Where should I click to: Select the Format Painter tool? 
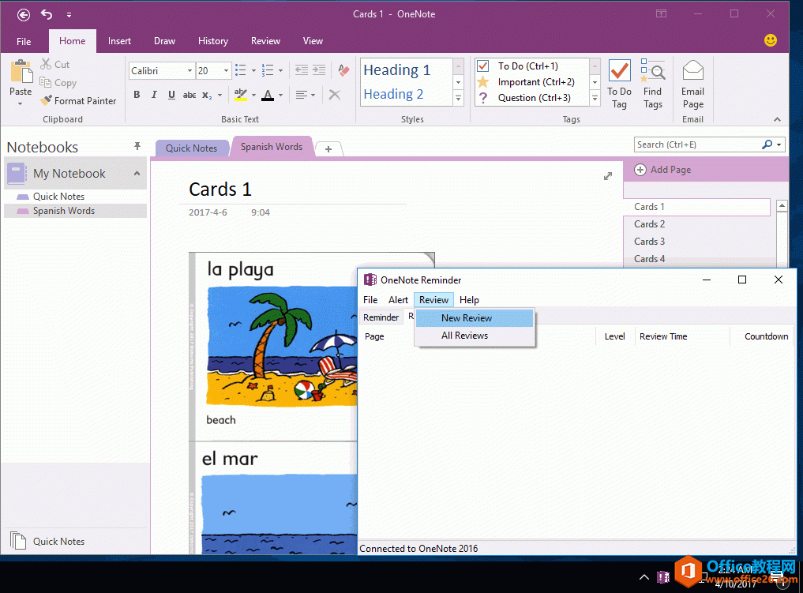click(x=78, y=100)
